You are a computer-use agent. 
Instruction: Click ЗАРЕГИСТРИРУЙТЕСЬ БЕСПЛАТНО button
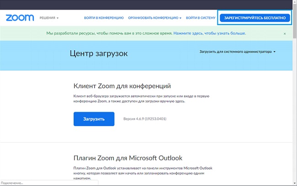255,18
